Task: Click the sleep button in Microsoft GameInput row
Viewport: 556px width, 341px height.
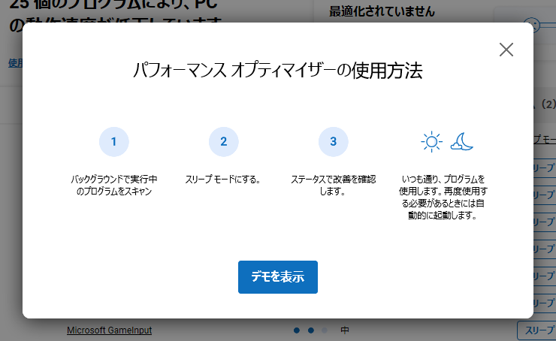Action: [536, 330]
